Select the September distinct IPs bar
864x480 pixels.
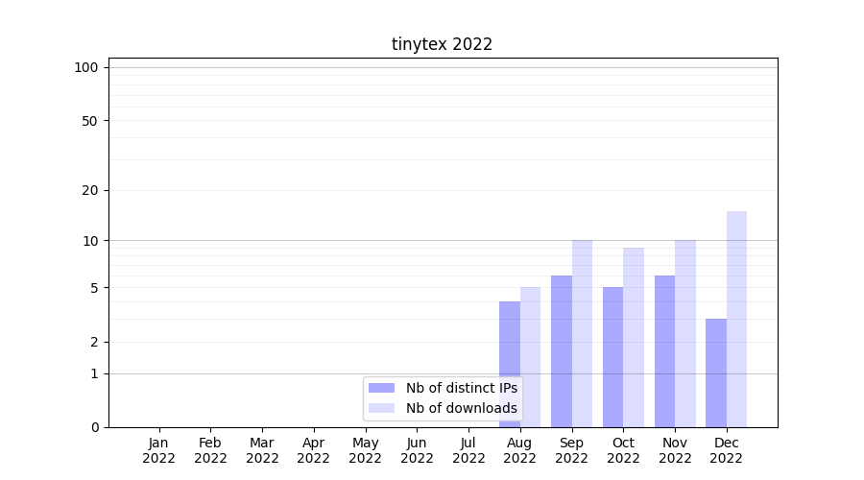(562, 351)
